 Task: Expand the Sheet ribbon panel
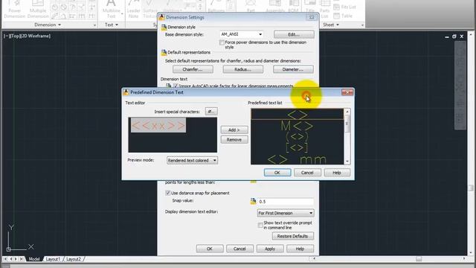331,25
